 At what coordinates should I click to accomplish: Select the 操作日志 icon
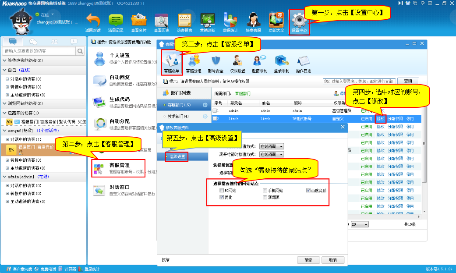pyautogui.click(x=304, y=61)
